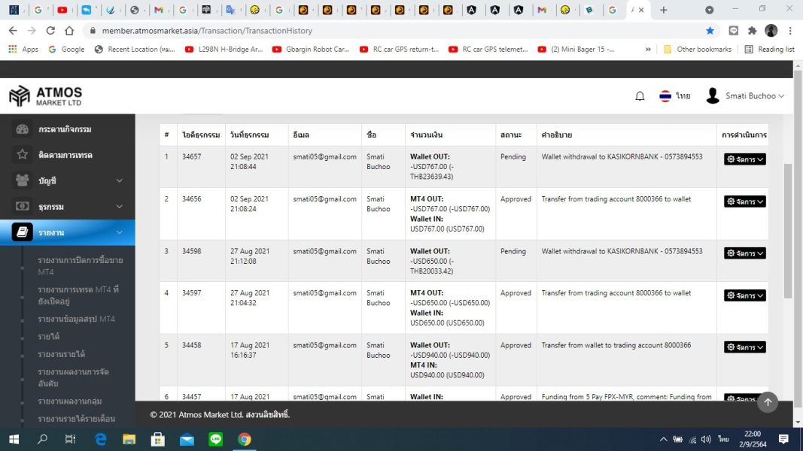Open รายงานรายได้ submenu item
803x451 pixels.
(62, 354)
